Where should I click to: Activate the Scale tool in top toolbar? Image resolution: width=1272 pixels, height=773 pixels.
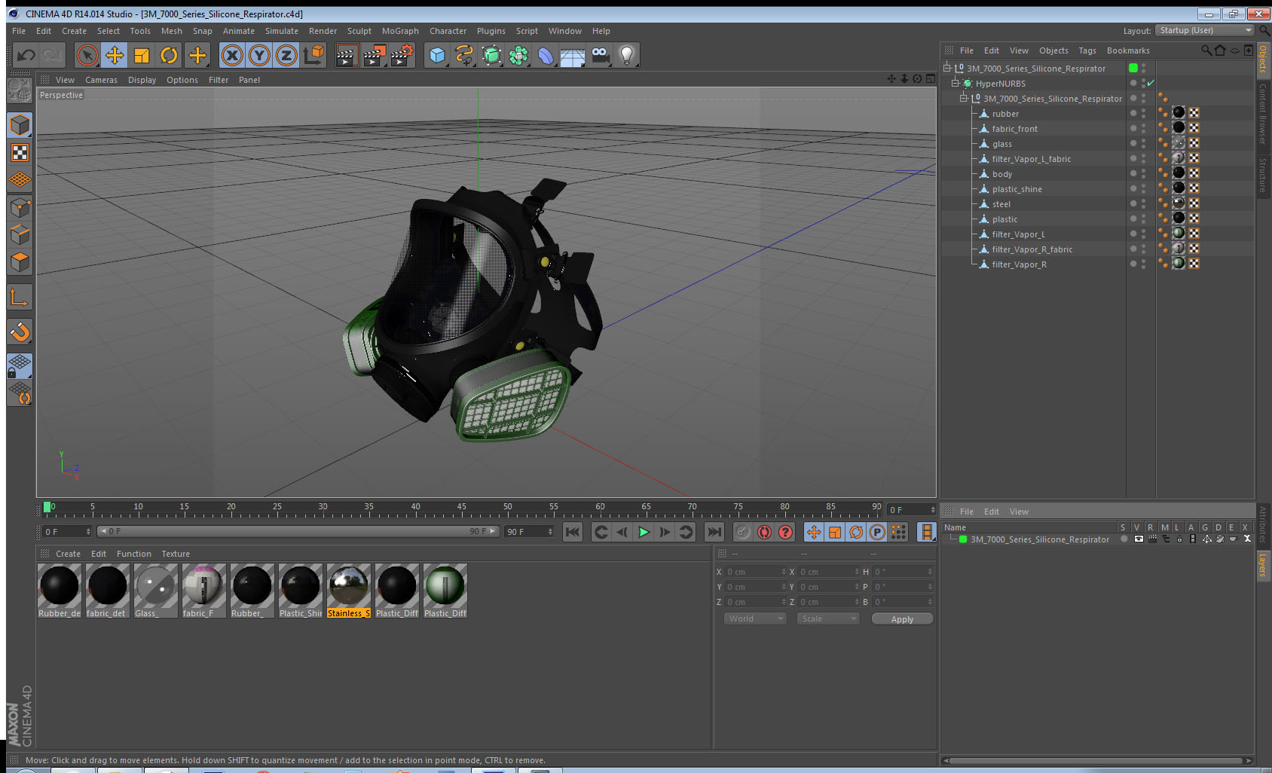[142, 55]
